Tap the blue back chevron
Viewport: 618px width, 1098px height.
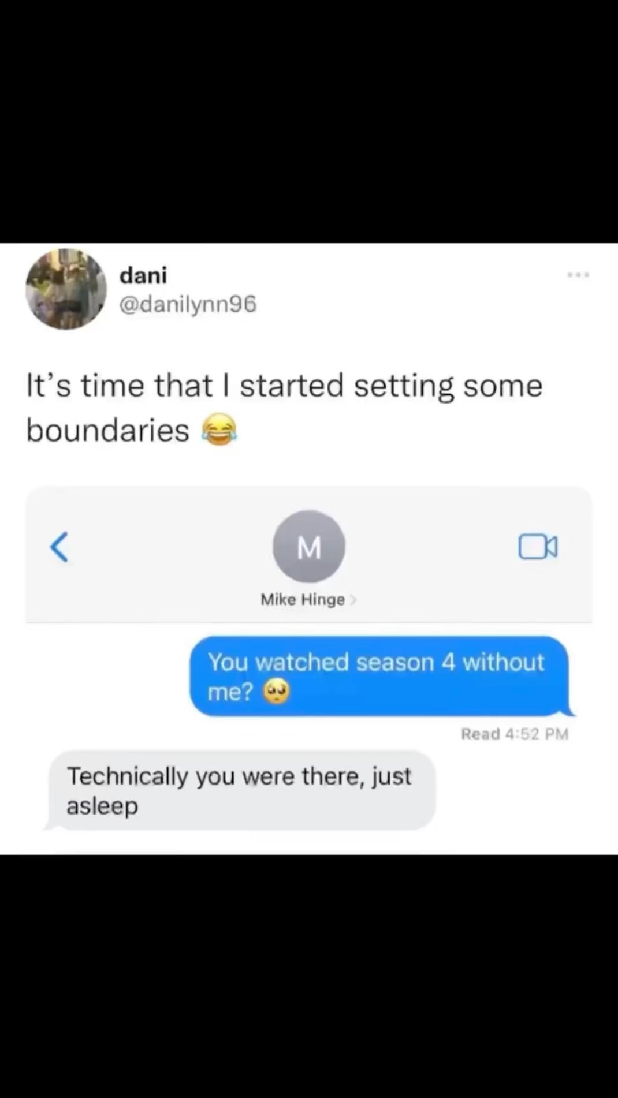pos(59,546)
